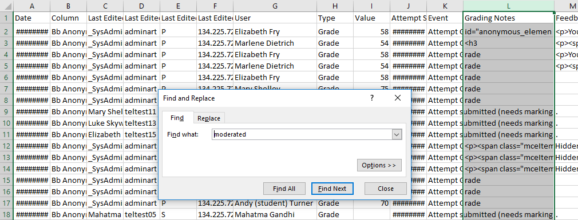The image size is (578, 220).
Task: Open the Find what history dropdown arrow
Action: (x=397, y=135)
